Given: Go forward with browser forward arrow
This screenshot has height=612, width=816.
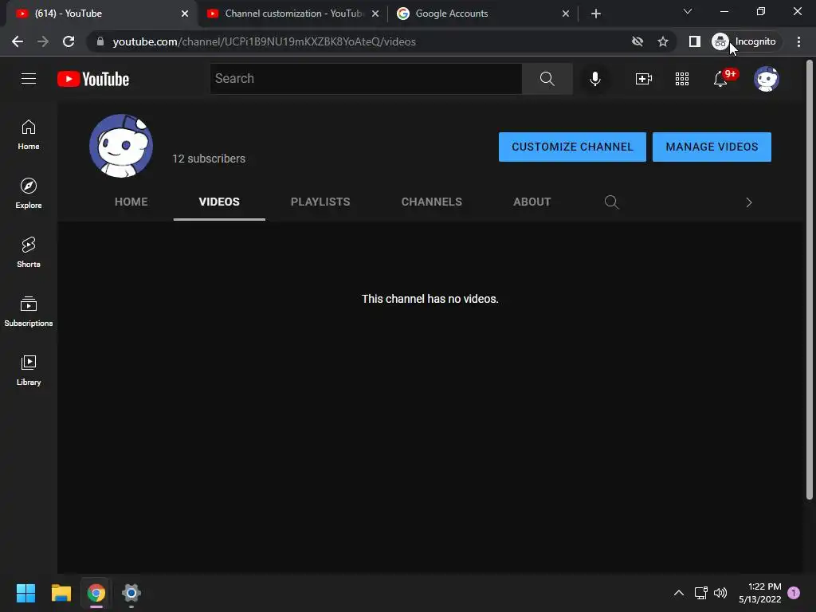Looking at the screenshot, I should click(43, 41).
